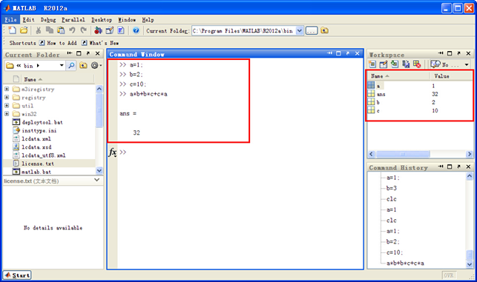Click the Start button

17,275
